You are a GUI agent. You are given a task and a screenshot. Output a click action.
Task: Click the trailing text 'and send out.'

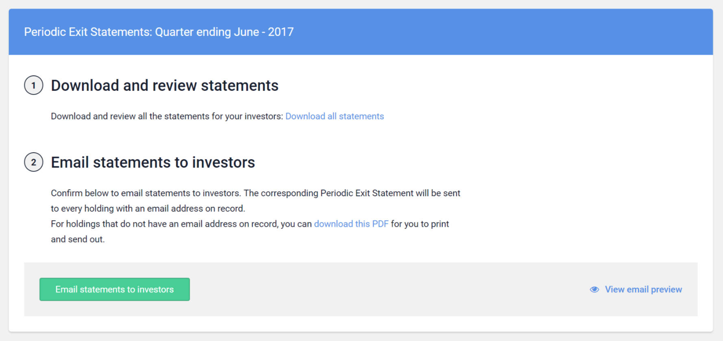coord(78,240)
